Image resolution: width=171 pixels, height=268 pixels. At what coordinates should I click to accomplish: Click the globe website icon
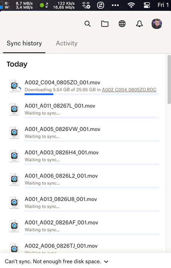[122, 24]
